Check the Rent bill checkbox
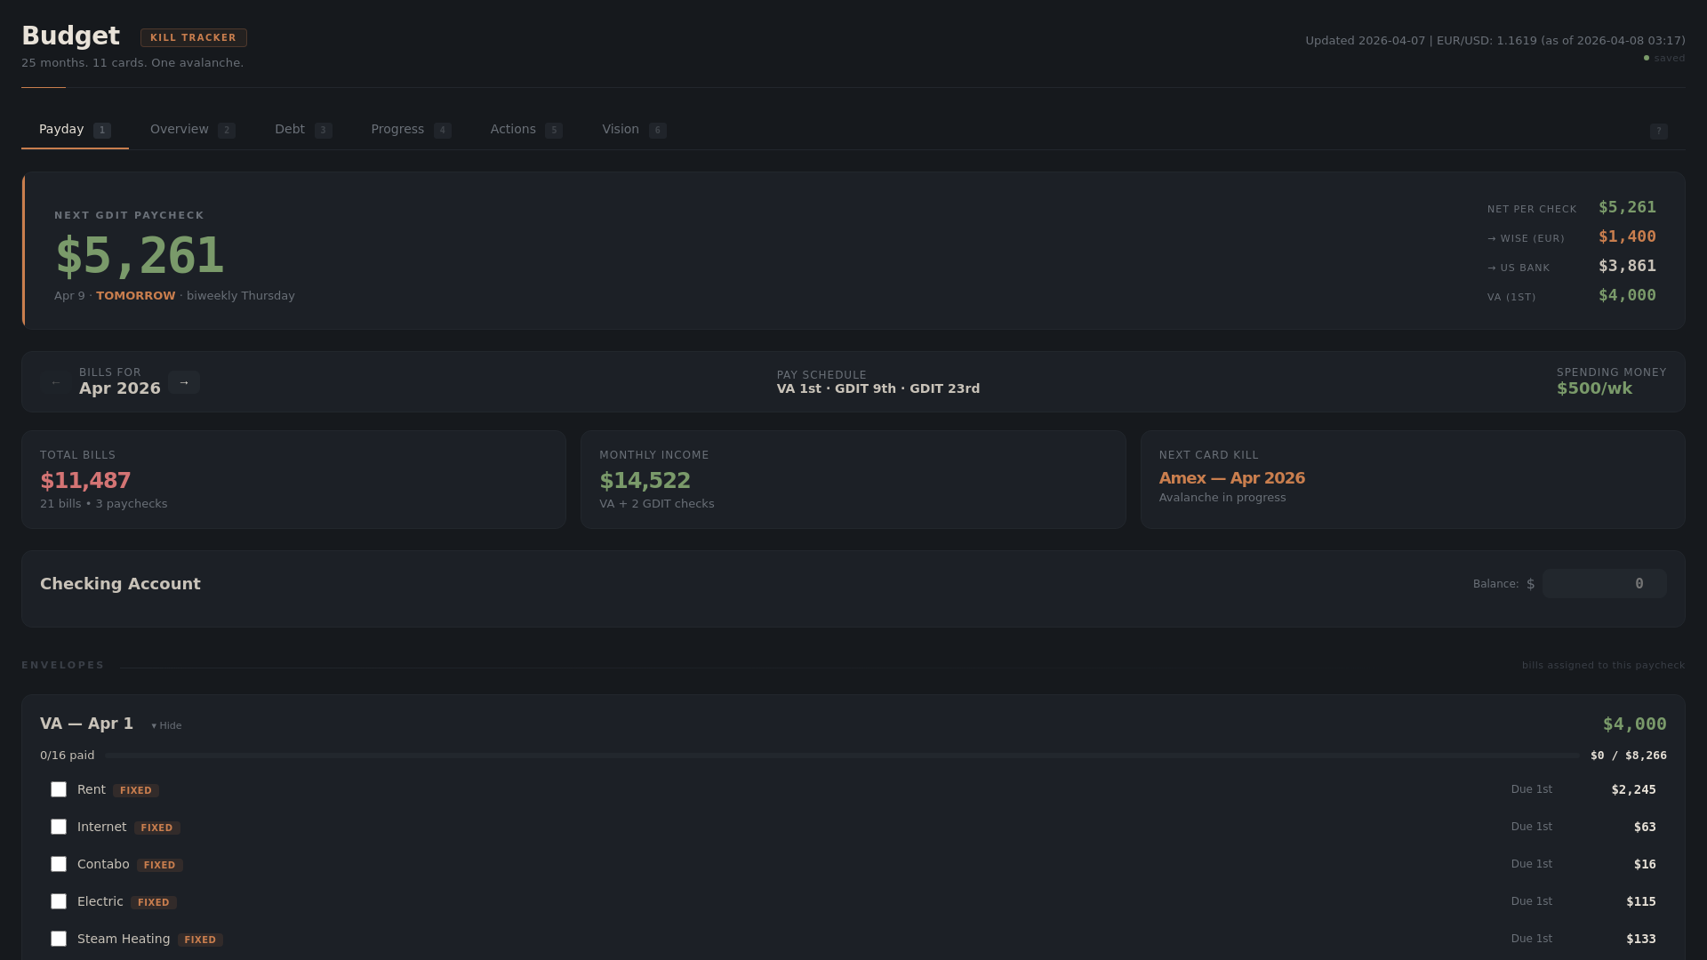 coord(59,789)
